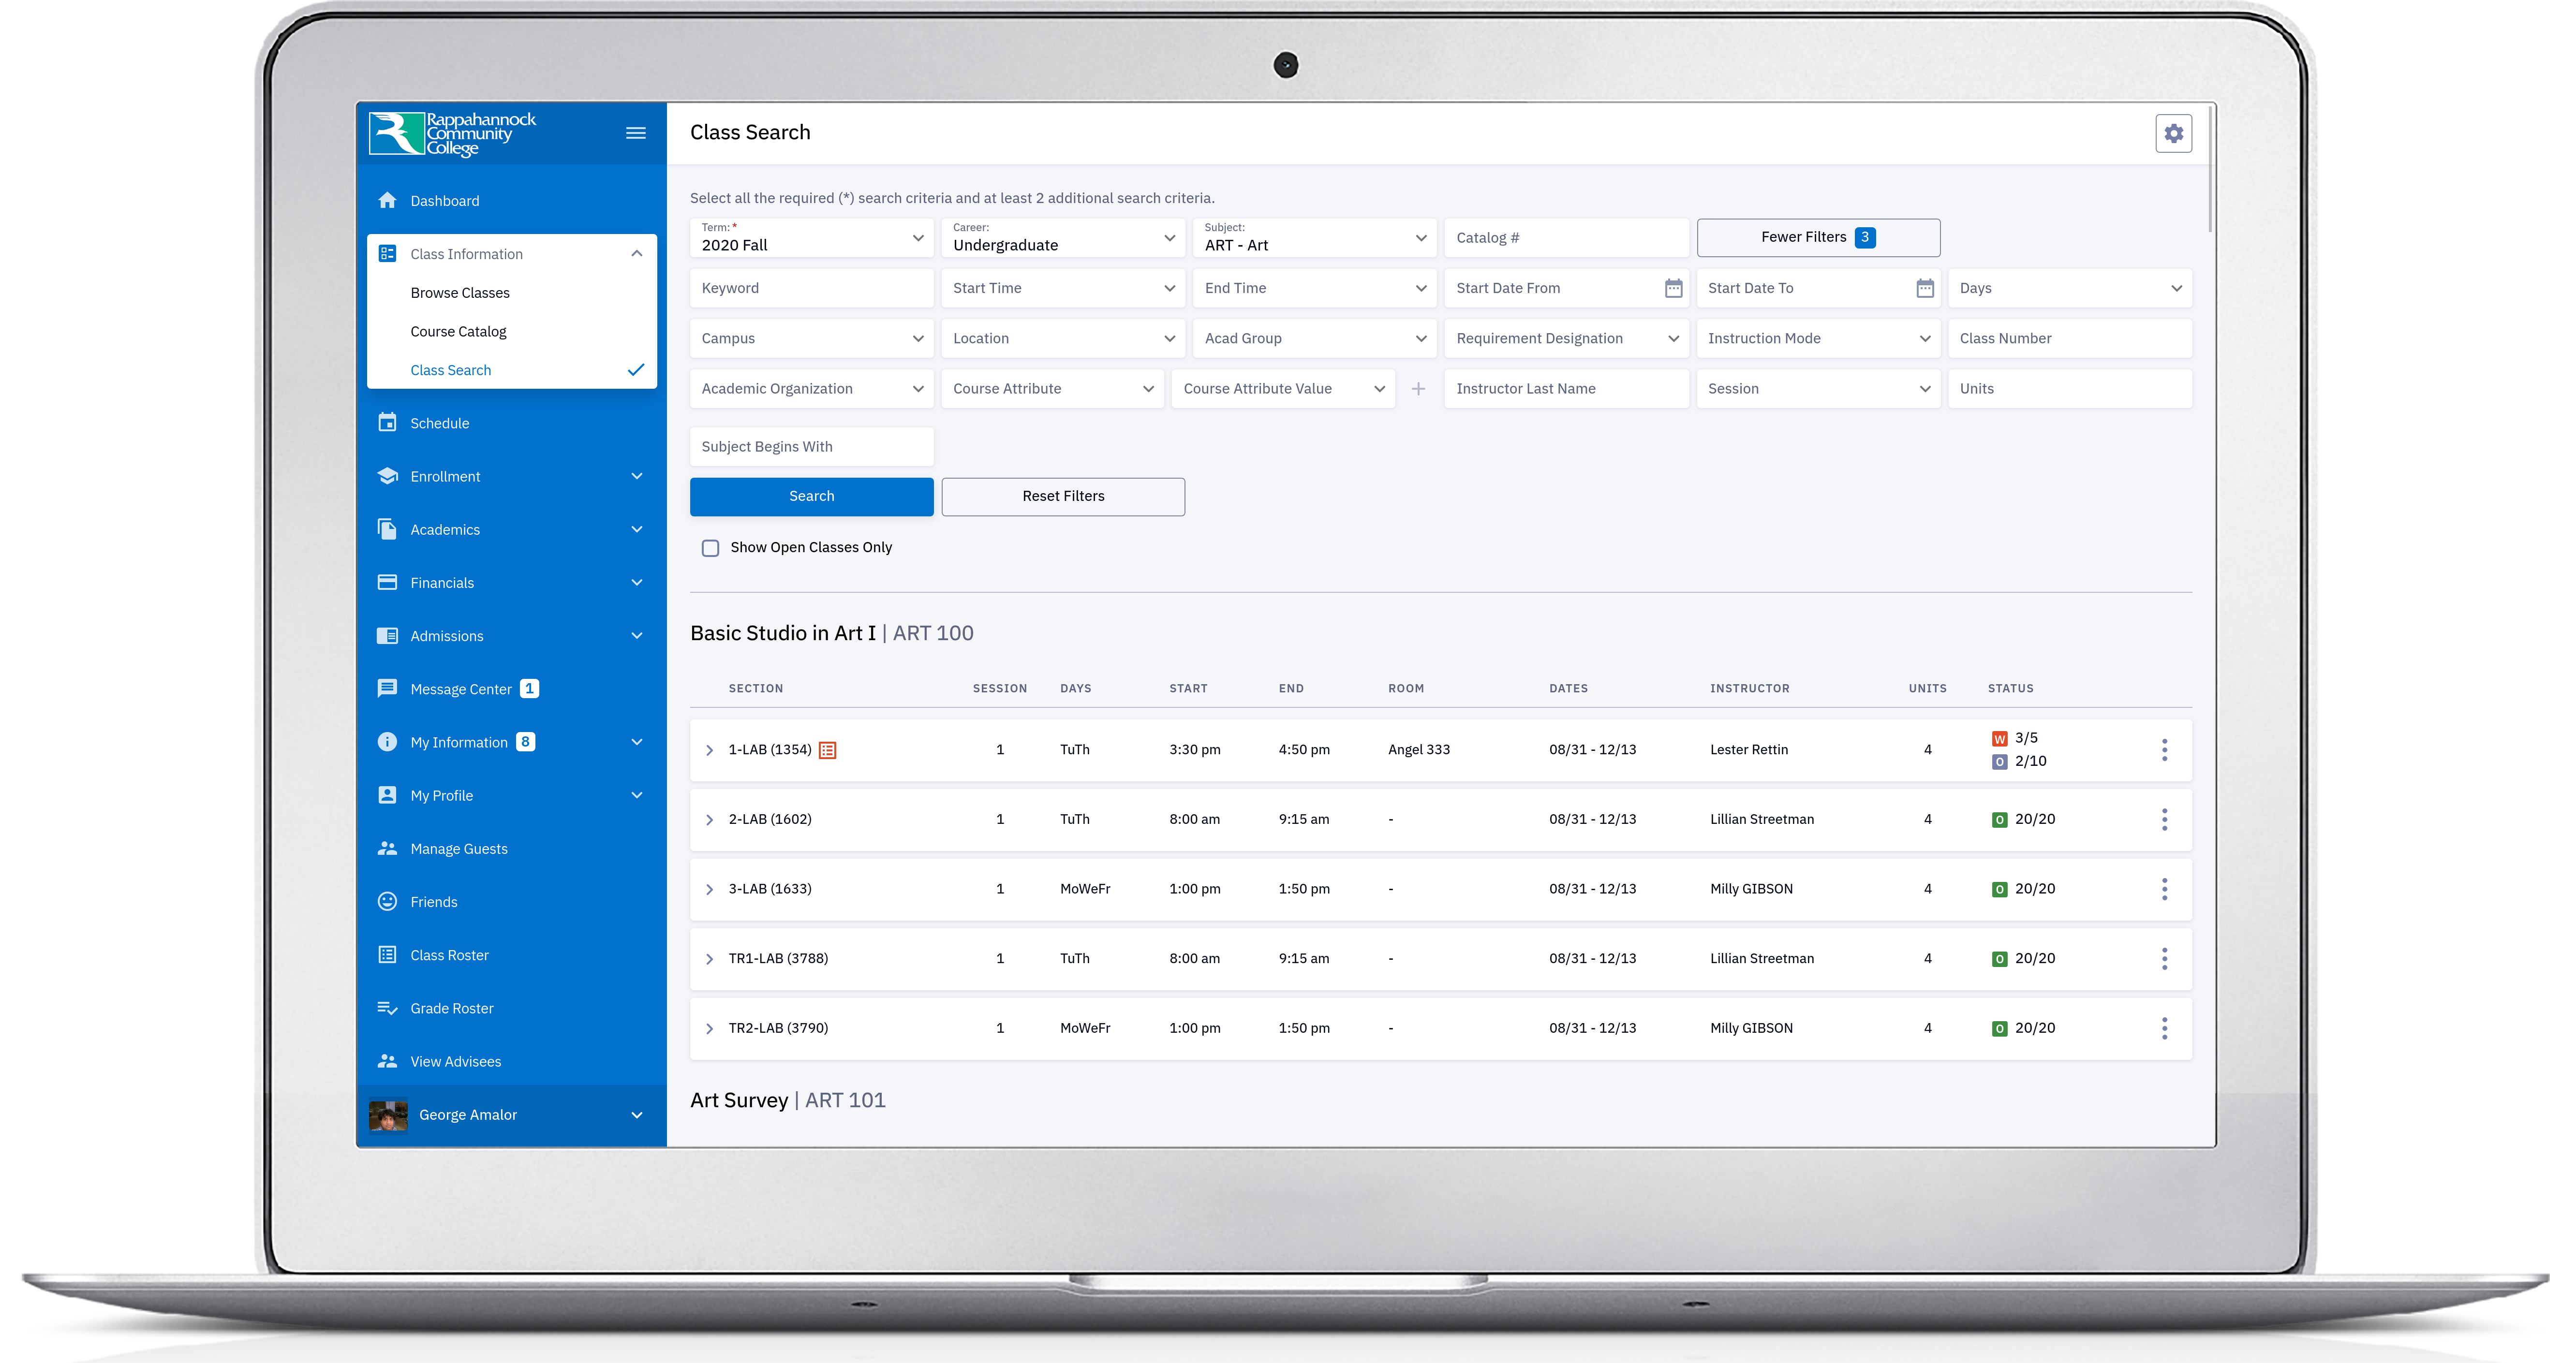Open the End Time dropdown

click(x=1314, y=288)
